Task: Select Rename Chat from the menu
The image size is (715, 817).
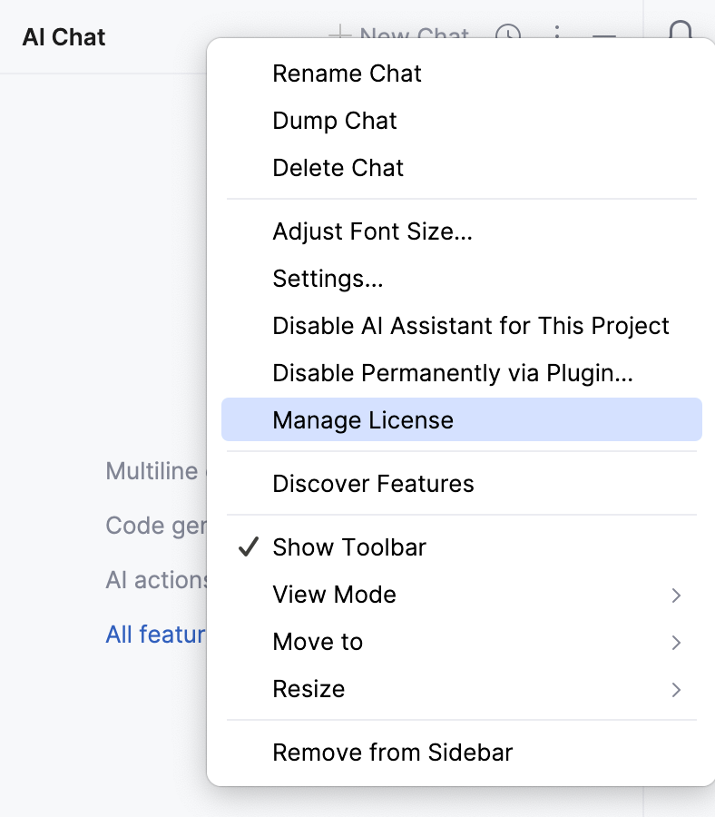Action: [x=347, y=74]
